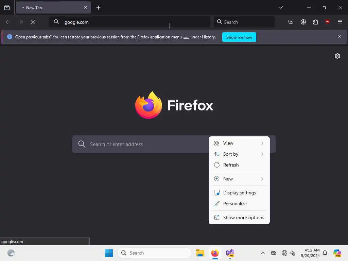Click the info icon in the notification bar
This screenshot has width=348, height=261.
[x=10, y=37]
